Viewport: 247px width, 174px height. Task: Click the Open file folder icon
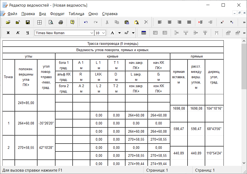(8, 22)
